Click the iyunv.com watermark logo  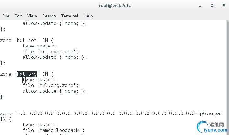coord(212,127)
